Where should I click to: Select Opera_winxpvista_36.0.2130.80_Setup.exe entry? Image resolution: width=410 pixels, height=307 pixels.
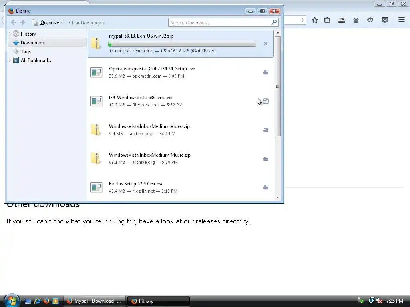click(x=181, y=72)
